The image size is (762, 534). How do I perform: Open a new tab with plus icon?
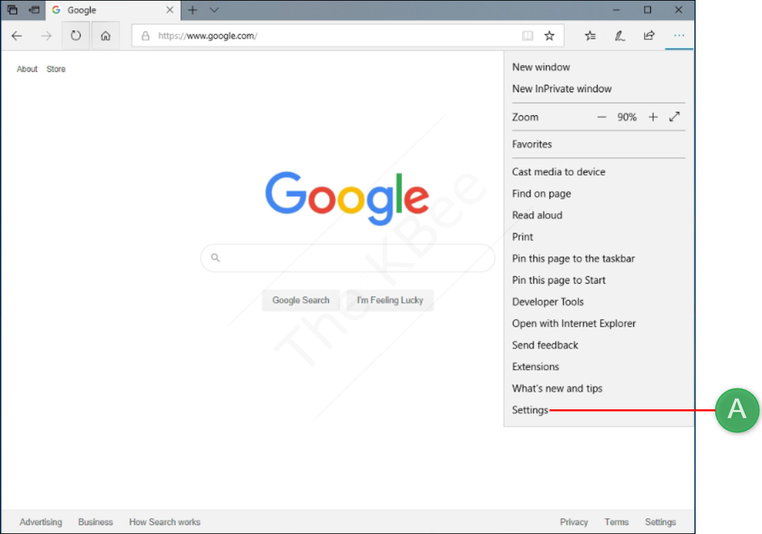pyautogui.click(x=193, y=9)
